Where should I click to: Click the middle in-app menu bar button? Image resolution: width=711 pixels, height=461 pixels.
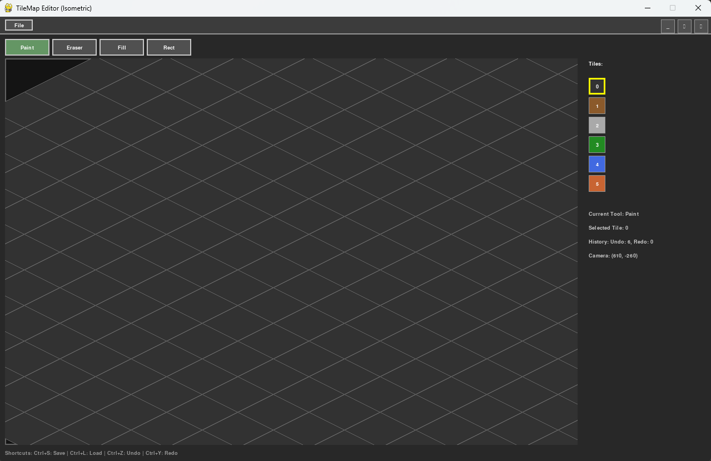684,26
